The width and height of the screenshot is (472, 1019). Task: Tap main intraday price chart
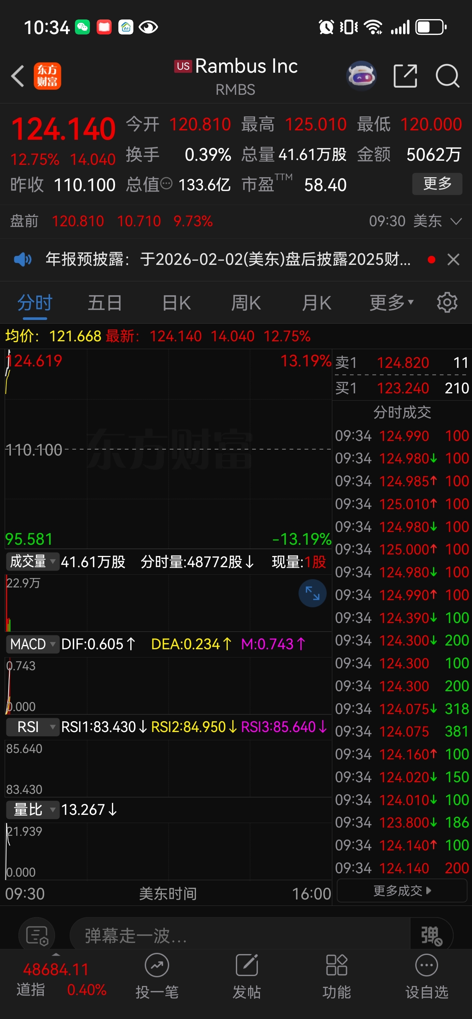[x=168, y=449]
